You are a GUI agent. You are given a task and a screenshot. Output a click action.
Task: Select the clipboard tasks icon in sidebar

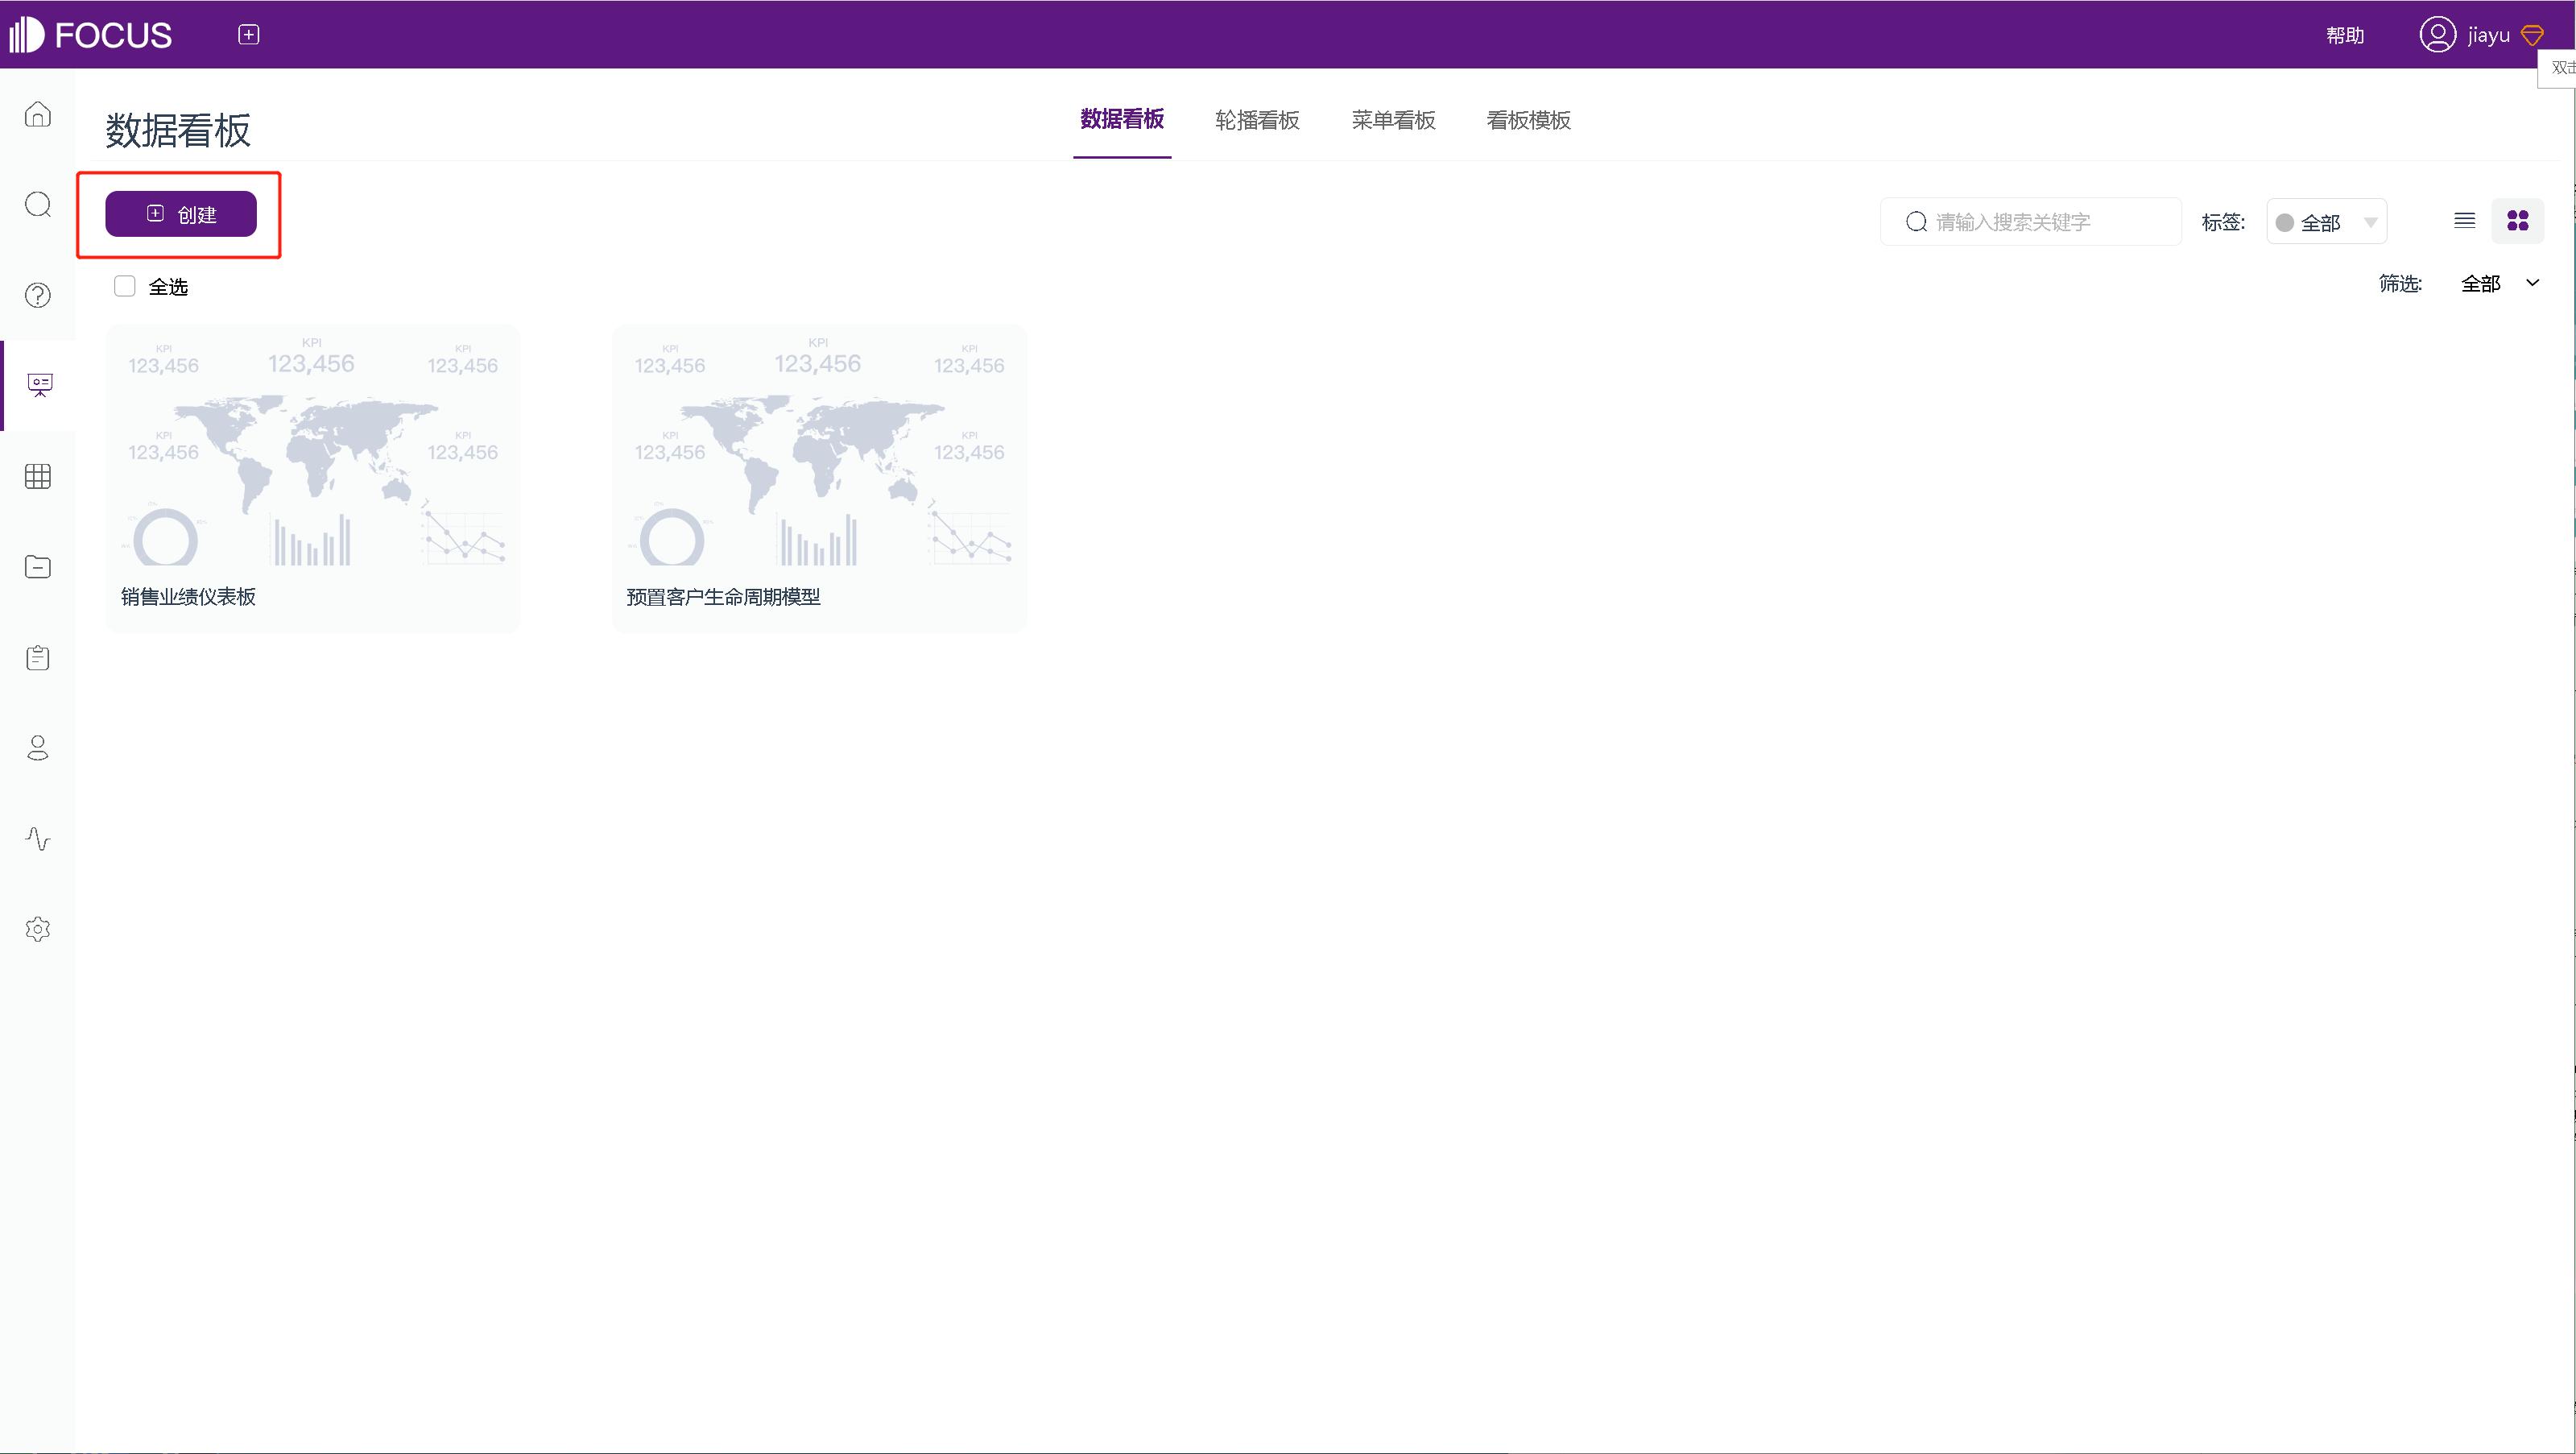point(37,657)
